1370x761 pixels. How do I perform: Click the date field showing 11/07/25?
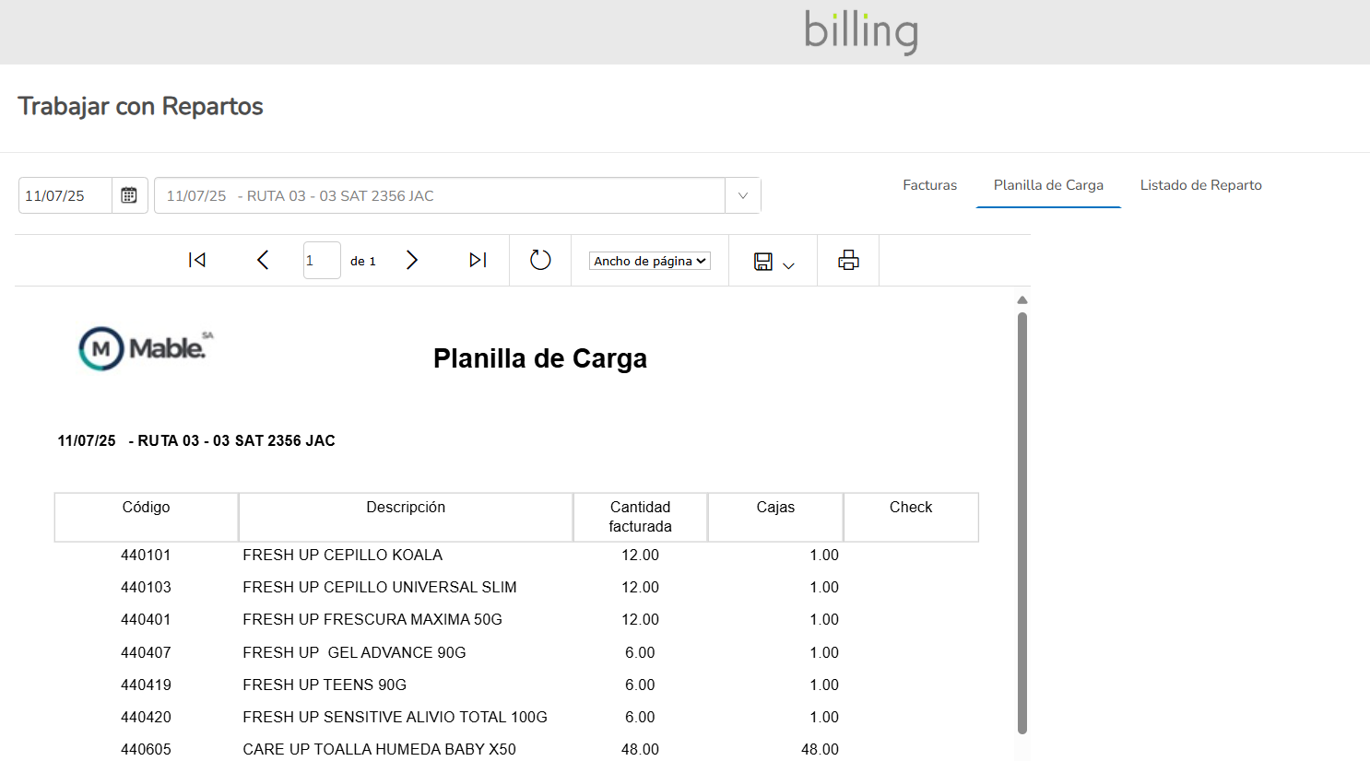coord(65,195)
